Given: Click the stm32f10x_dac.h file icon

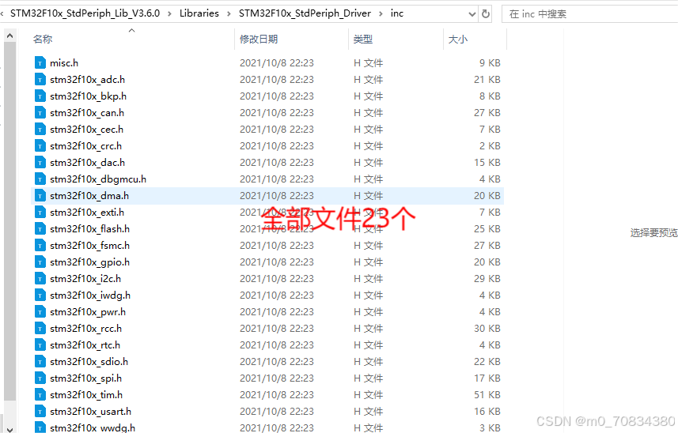Looking at the screenshot, I should (40, 163).
